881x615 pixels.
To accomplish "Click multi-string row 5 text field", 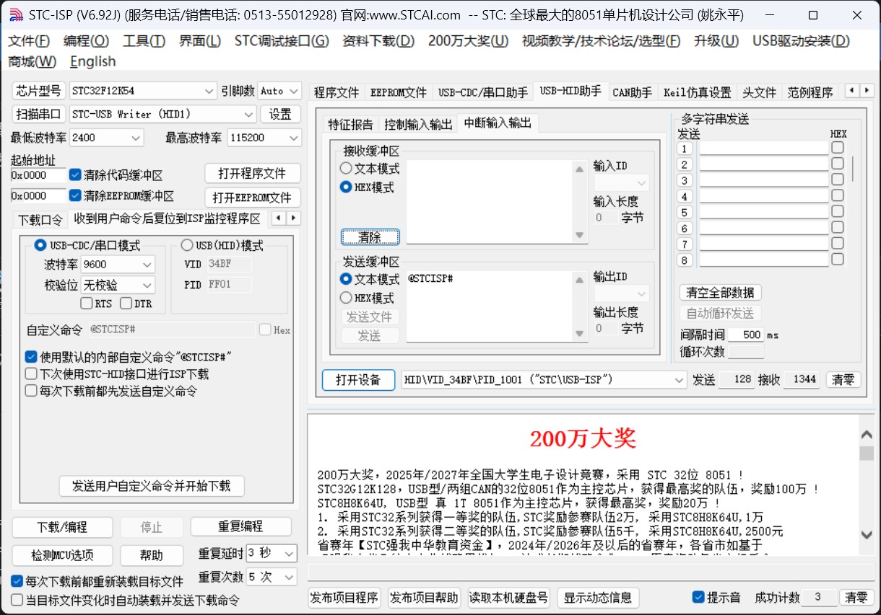I will [764, 212].
